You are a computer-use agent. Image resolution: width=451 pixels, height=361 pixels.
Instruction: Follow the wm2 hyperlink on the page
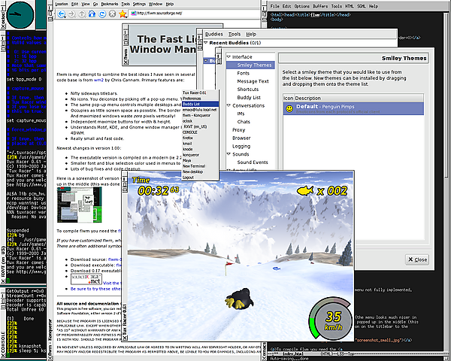point(98,80)
